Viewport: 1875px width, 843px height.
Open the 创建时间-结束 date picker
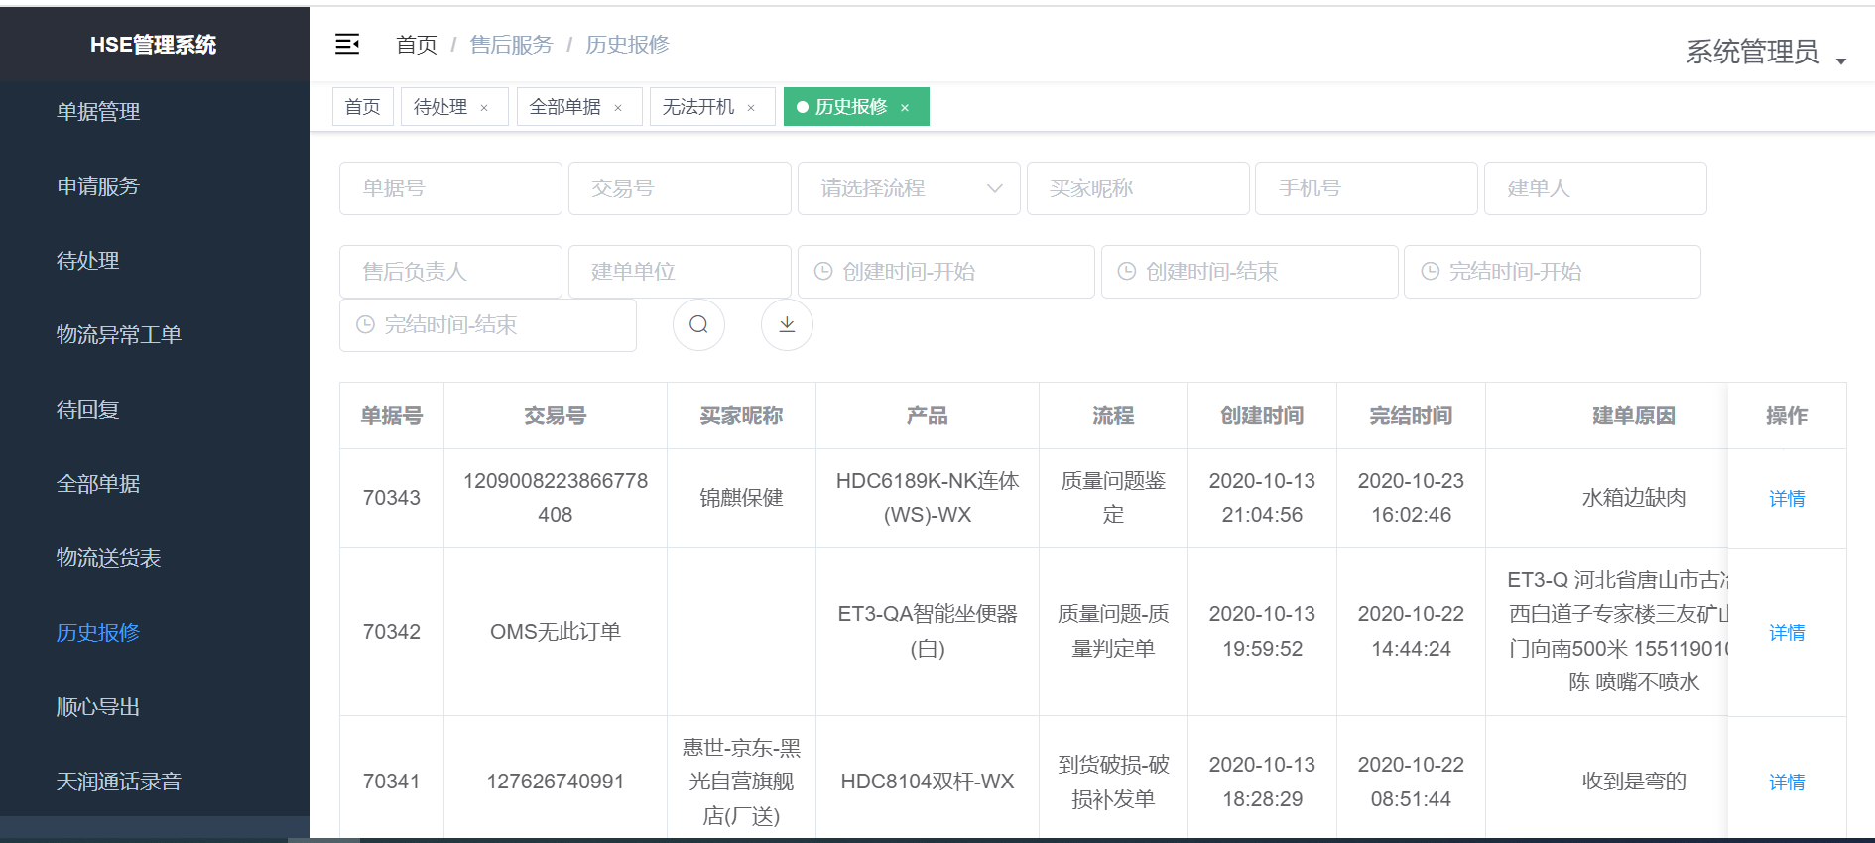(1249, 272)
